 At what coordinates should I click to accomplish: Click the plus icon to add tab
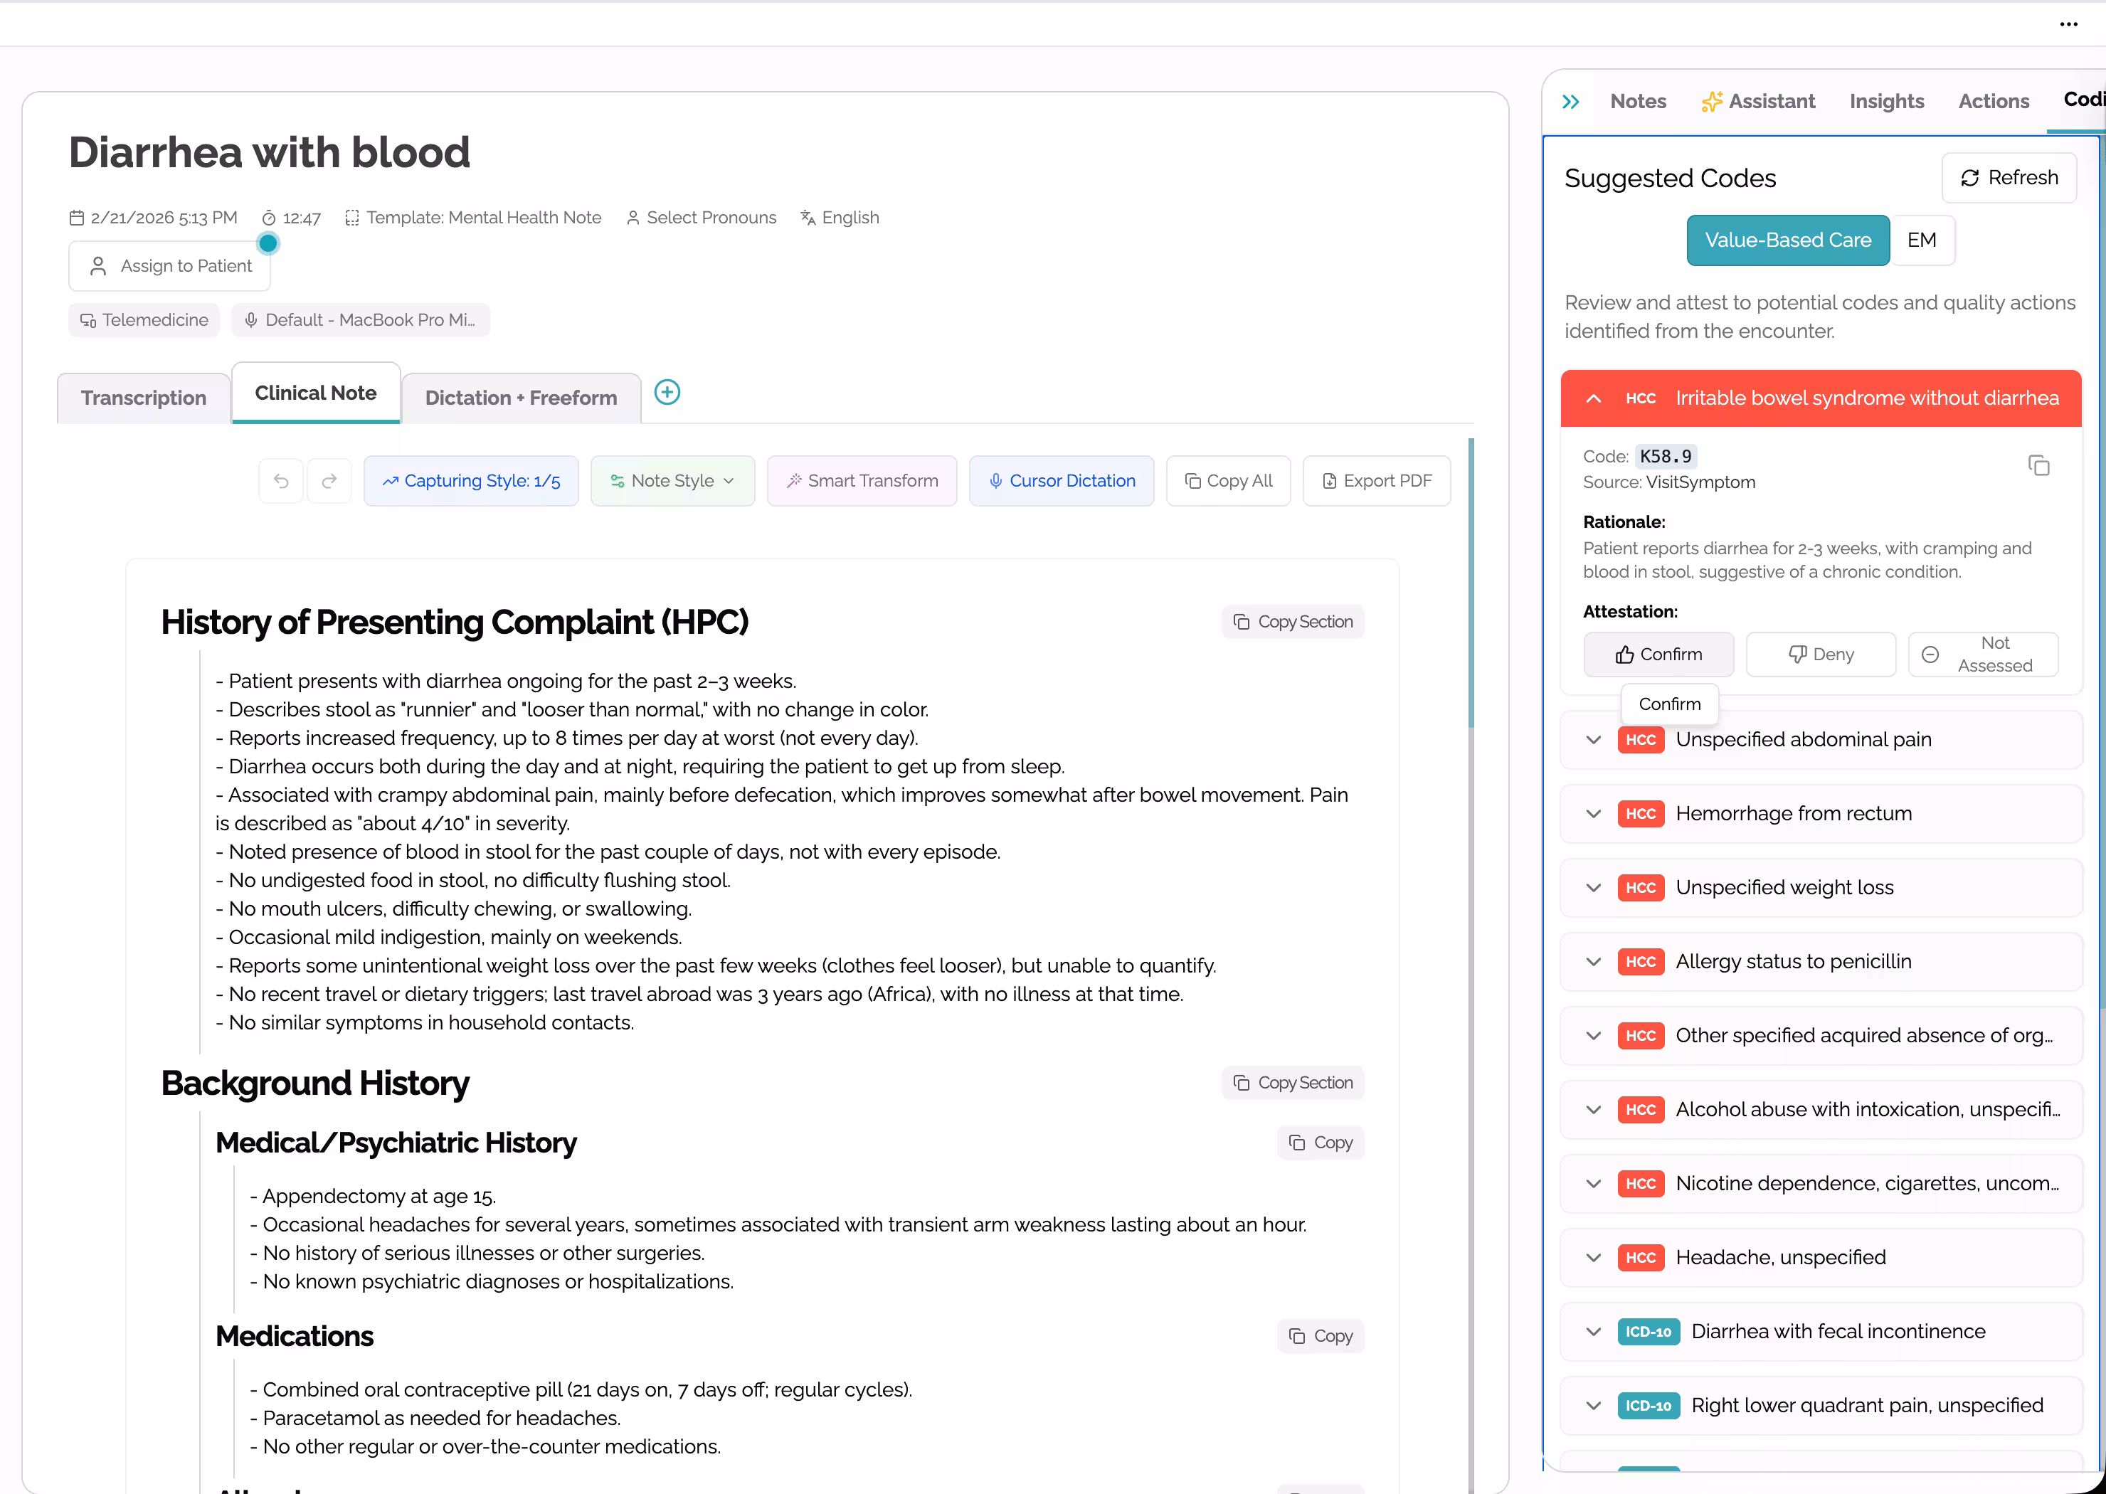(667, 393)
